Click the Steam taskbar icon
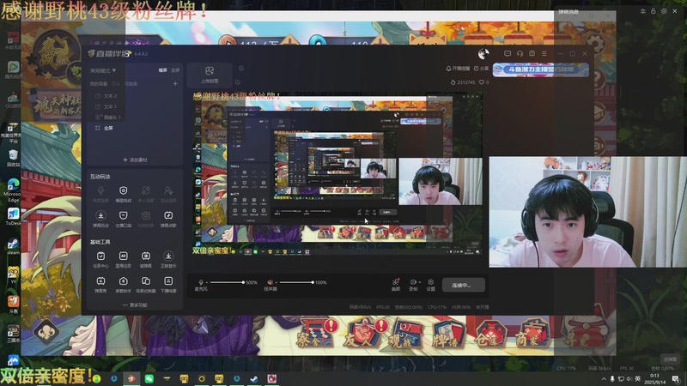The height and width of the screenshot is (386, 687). (x=254, y=378)
